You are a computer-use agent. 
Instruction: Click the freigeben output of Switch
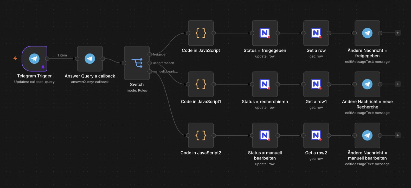pos(150,54)
